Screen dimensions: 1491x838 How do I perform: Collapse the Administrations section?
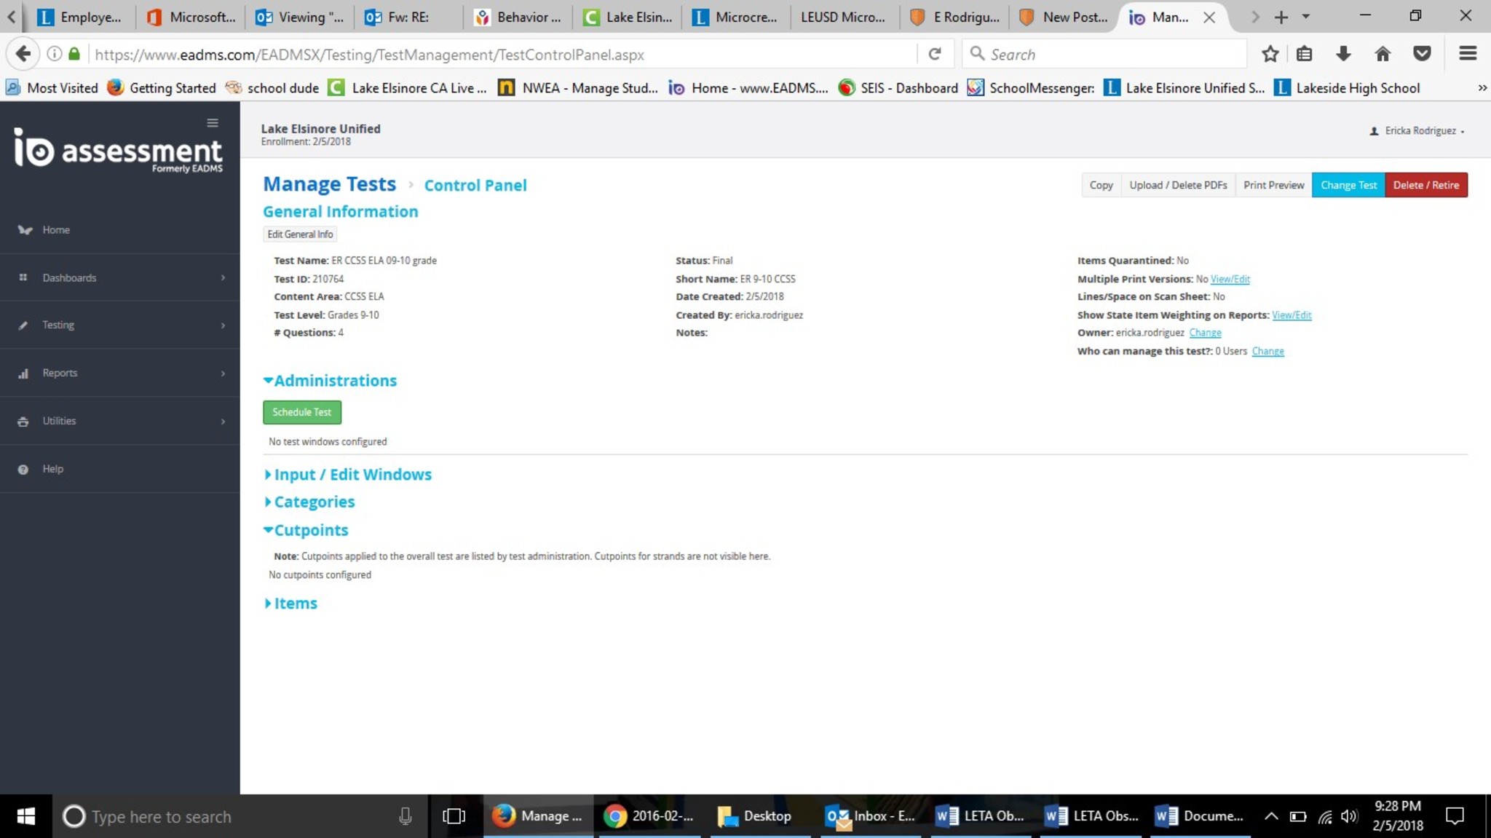(330, 381)
